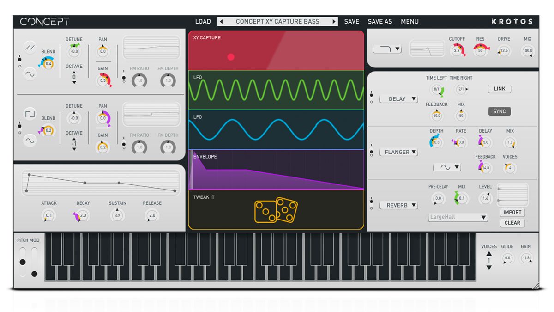Click the master Gain knob
The image size is (554, 312).
coord(526,258)
